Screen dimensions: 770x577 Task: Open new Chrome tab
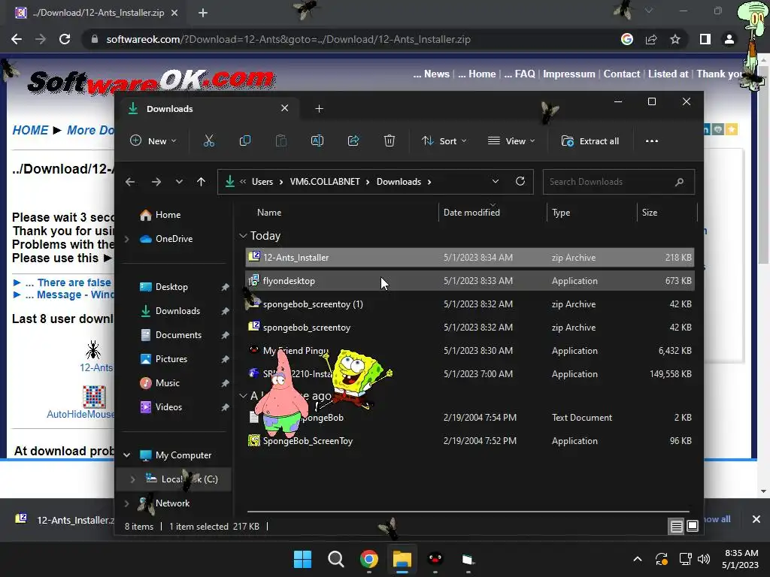203,13
